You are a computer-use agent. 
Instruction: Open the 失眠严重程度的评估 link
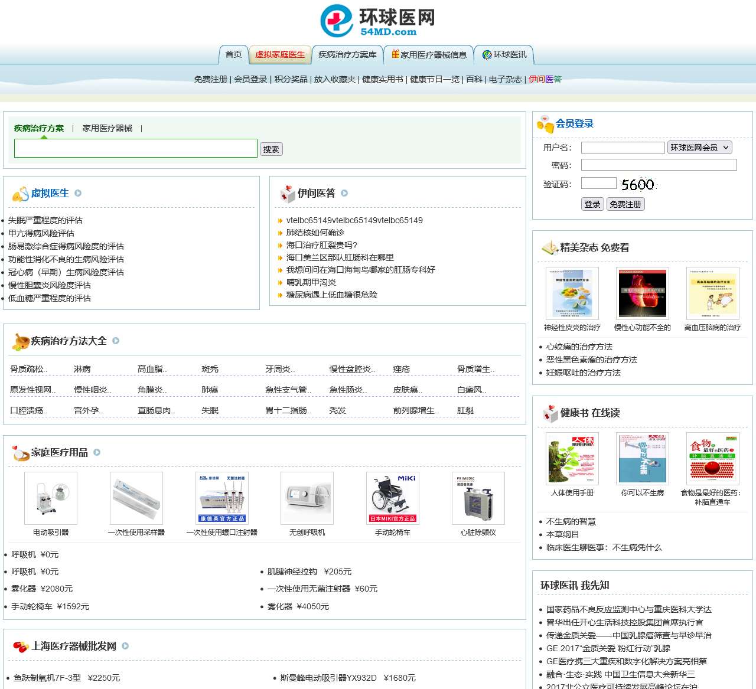[x=45, y=220]
